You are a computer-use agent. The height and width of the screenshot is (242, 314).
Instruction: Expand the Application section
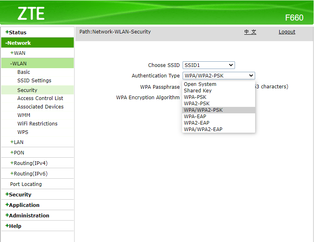tap(23, 205)
